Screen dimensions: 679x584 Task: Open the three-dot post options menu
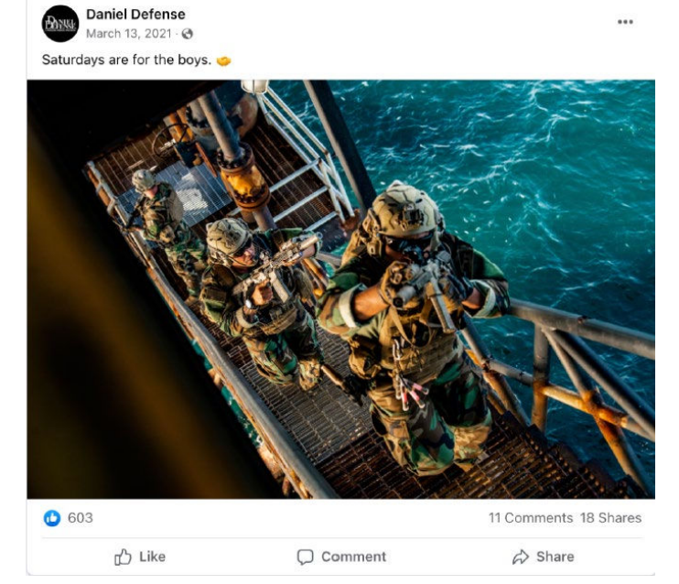[x=625, y=22]
